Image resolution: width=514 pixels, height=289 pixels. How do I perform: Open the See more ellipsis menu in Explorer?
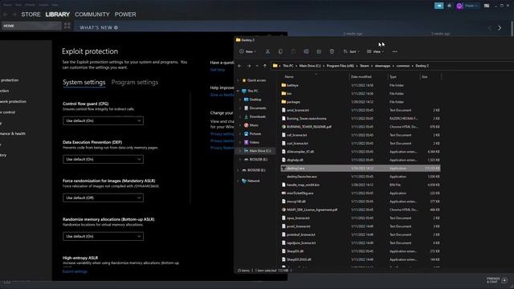point(394,51)
